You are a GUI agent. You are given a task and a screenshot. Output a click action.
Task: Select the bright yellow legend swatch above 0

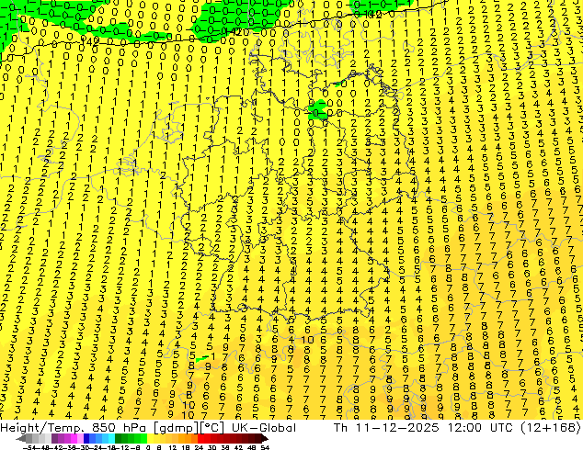pos(150,439)
